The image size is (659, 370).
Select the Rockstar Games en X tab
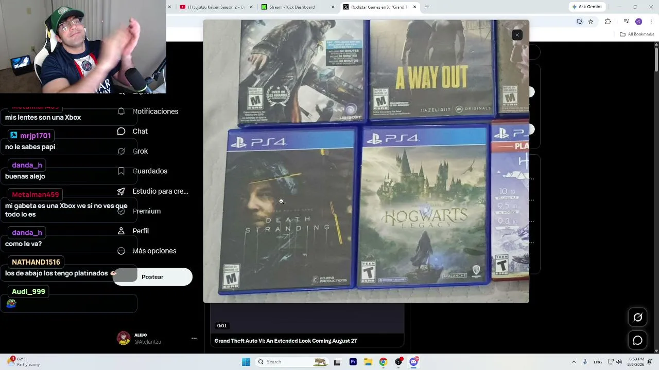click(x=378, y=7)
